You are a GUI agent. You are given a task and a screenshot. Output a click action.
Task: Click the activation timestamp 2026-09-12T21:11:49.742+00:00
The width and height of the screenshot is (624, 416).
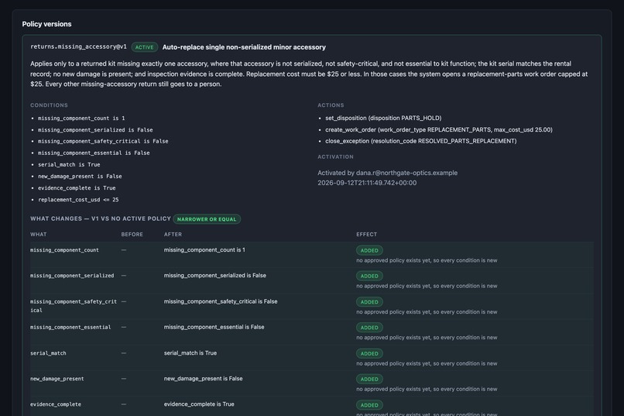(x=367, y=183)
